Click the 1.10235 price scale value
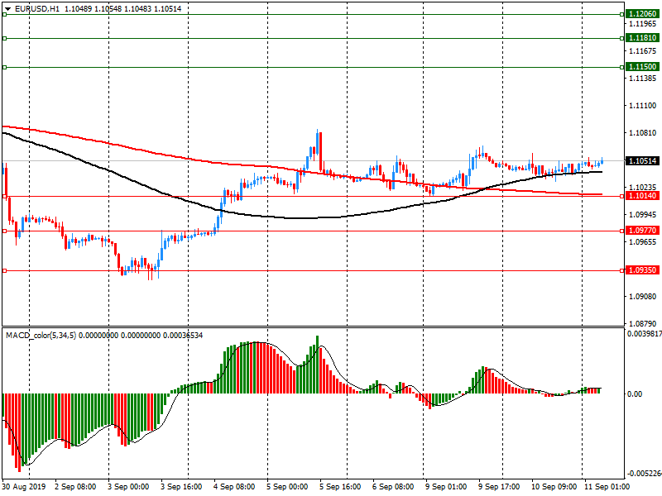662x496 pixels. 643,188
